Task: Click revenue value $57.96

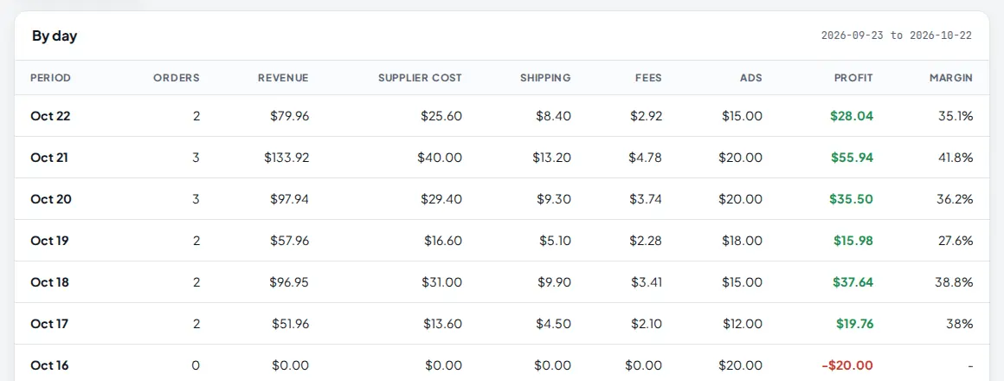Action: pyautogui.click(x=289, y=241)
